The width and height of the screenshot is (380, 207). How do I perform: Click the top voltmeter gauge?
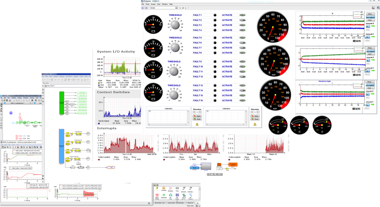point(153,24)
